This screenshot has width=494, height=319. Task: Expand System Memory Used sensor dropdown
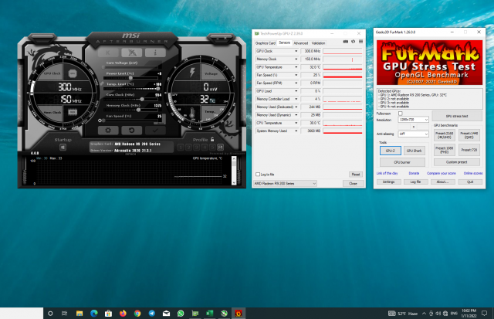296,131
